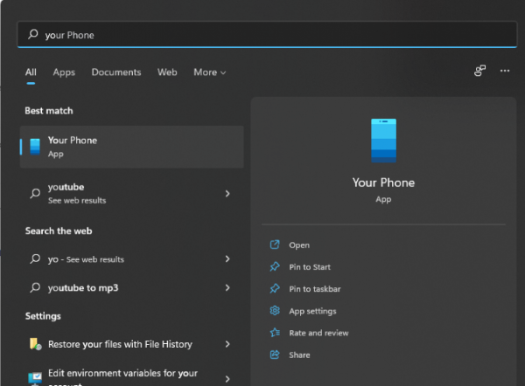
Task: Select the Web filter tab
Action: 167,72
